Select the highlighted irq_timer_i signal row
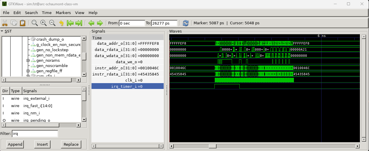Screen dimensions: 369x151 click(128, 86)
